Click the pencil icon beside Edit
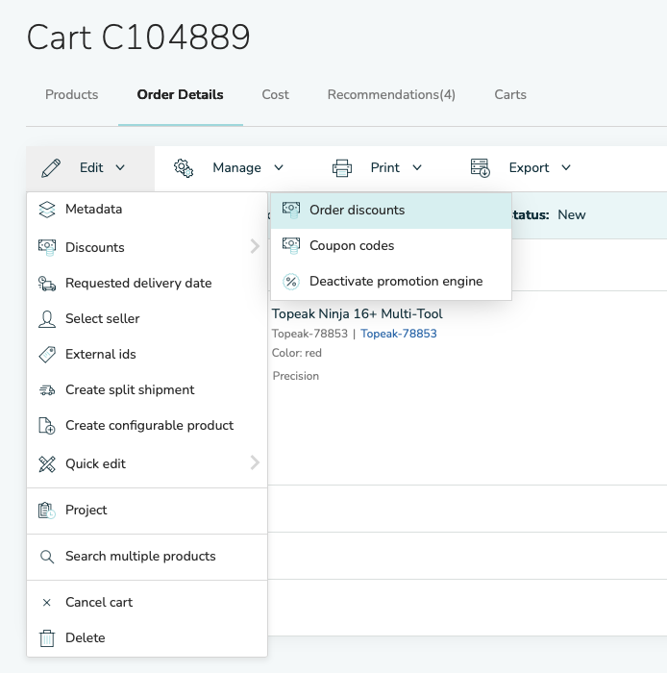This screenshot has height=673, width=667. pos(51,168)
